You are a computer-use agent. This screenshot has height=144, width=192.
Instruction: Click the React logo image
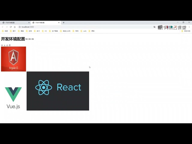coord(58,91)
